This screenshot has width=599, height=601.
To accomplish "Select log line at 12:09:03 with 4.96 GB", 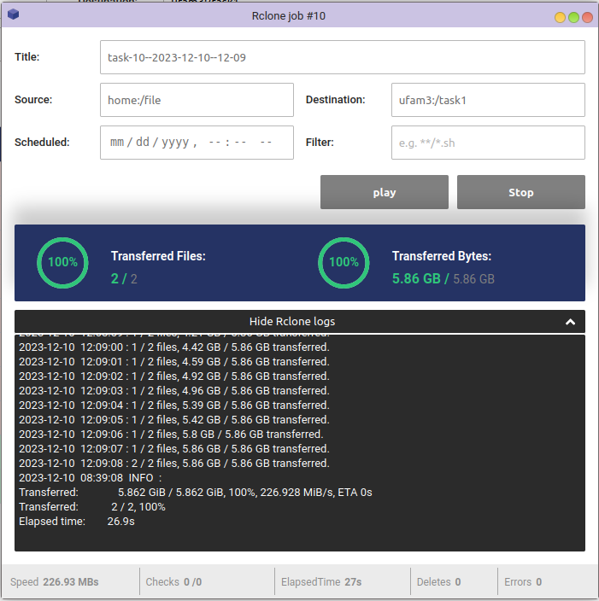I will [x=174, y=391].
